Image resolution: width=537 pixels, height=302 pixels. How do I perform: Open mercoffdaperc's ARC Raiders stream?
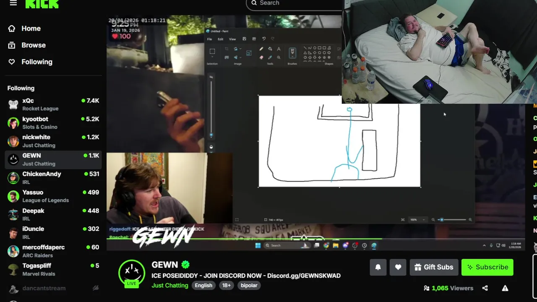tap(53, 251)
